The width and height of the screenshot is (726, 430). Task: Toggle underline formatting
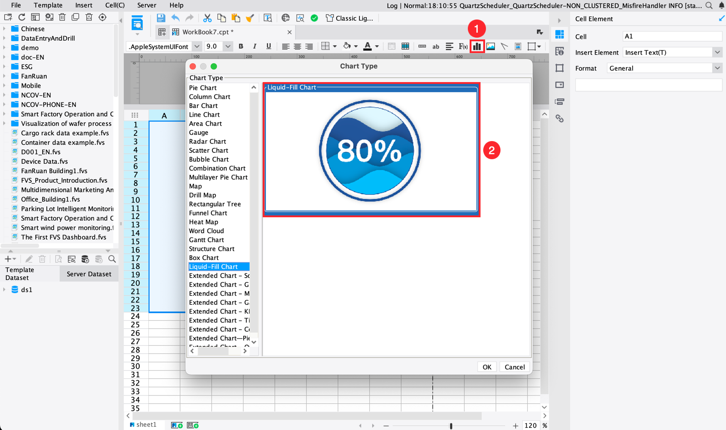pyautogui.click(x=269, y=46)
